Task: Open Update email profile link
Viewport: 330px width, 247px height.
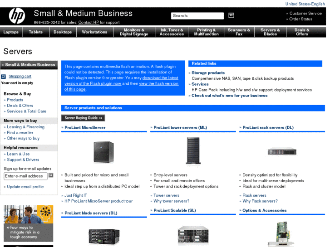Action: coord(25,187)
